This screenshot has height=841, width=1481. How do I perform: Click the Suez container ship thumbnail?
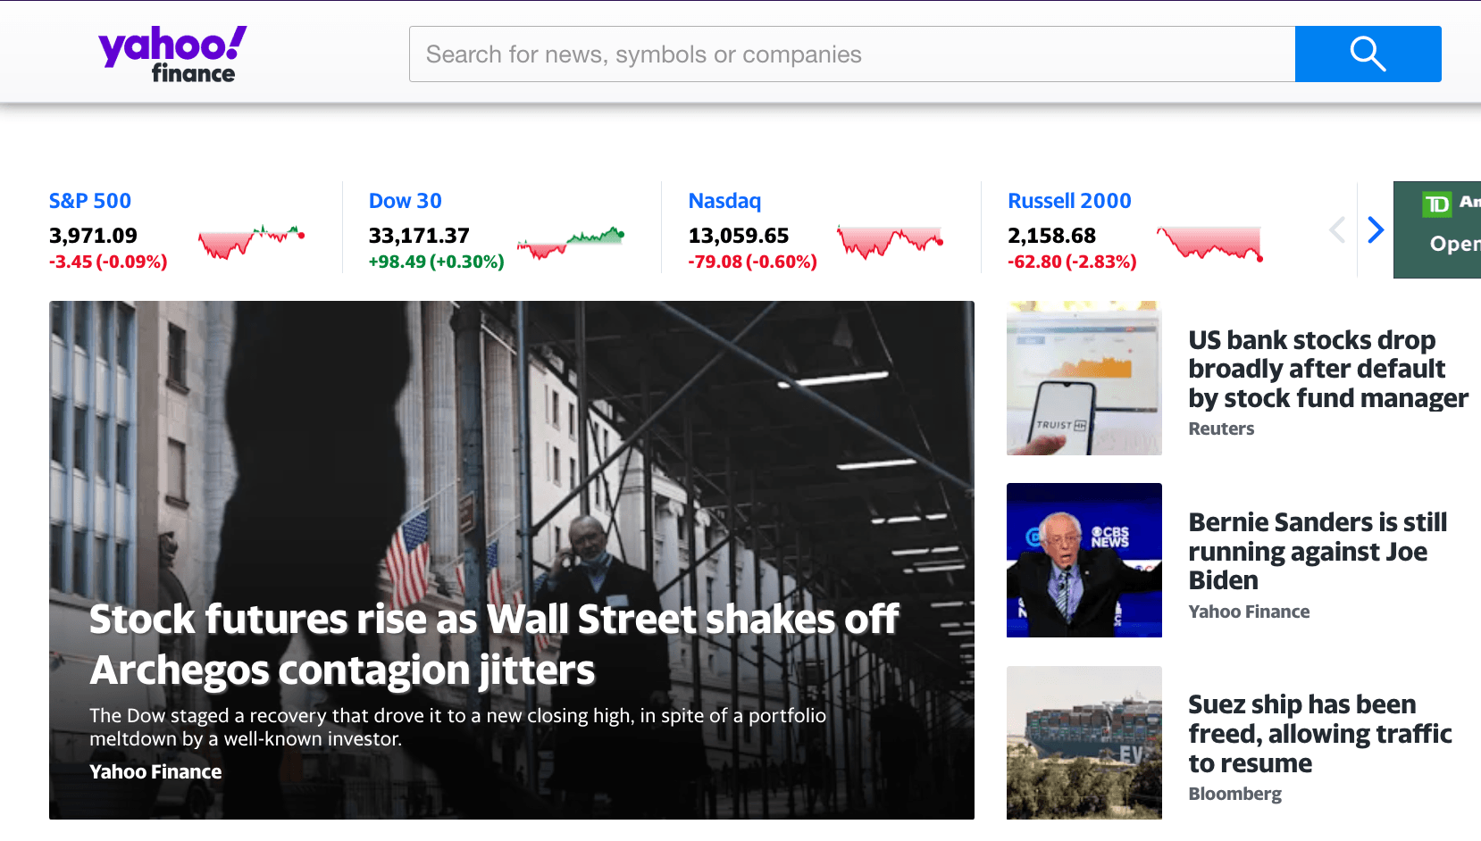(1084, 743)
